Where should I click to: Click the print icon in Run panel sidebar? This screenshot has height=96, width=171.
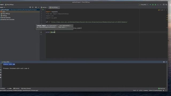pos(1,75)
